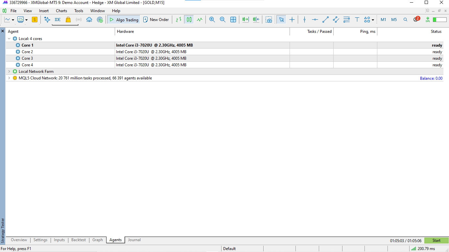The image size is (449, 252).
Task: Click the sparkle AI assistant icon
Action: [47, 20]
